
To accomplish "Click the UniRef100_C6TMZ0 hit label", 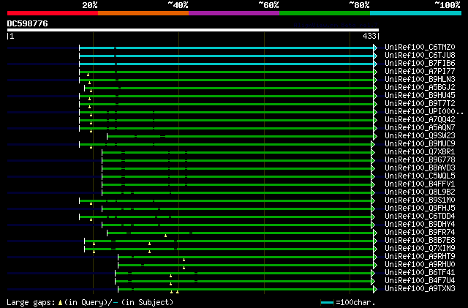I will [x=420, y=48].
